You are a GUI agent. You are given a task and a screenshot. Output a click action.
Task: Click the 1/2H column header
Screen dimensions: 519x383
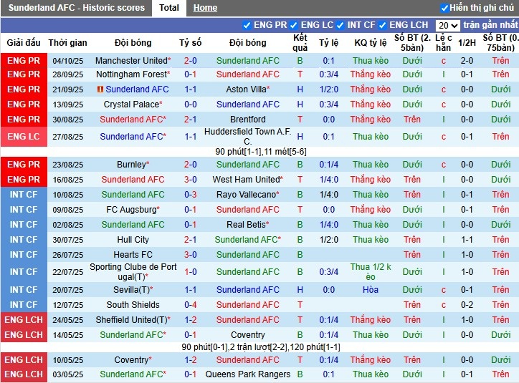[x=467, y=43]
